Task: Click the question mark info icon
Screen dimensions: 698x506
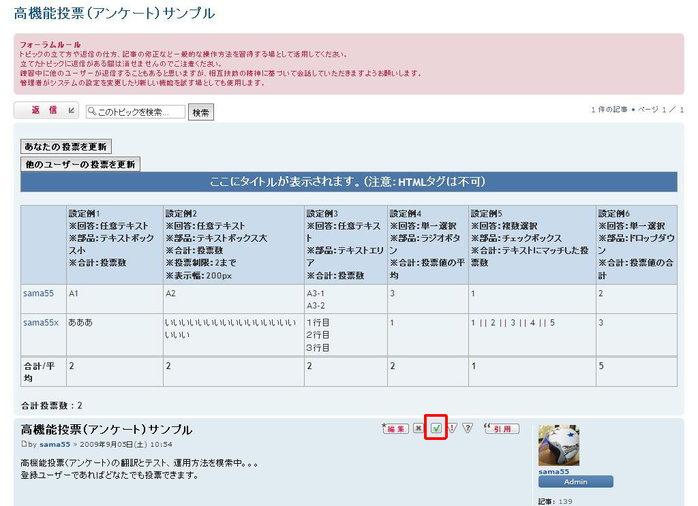Action: [x=468, y=428]
